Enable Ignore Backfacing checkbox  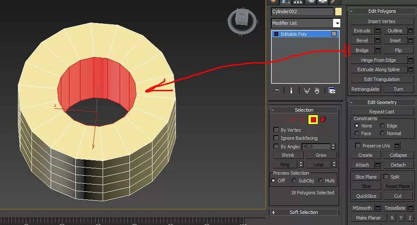(276, 138)
